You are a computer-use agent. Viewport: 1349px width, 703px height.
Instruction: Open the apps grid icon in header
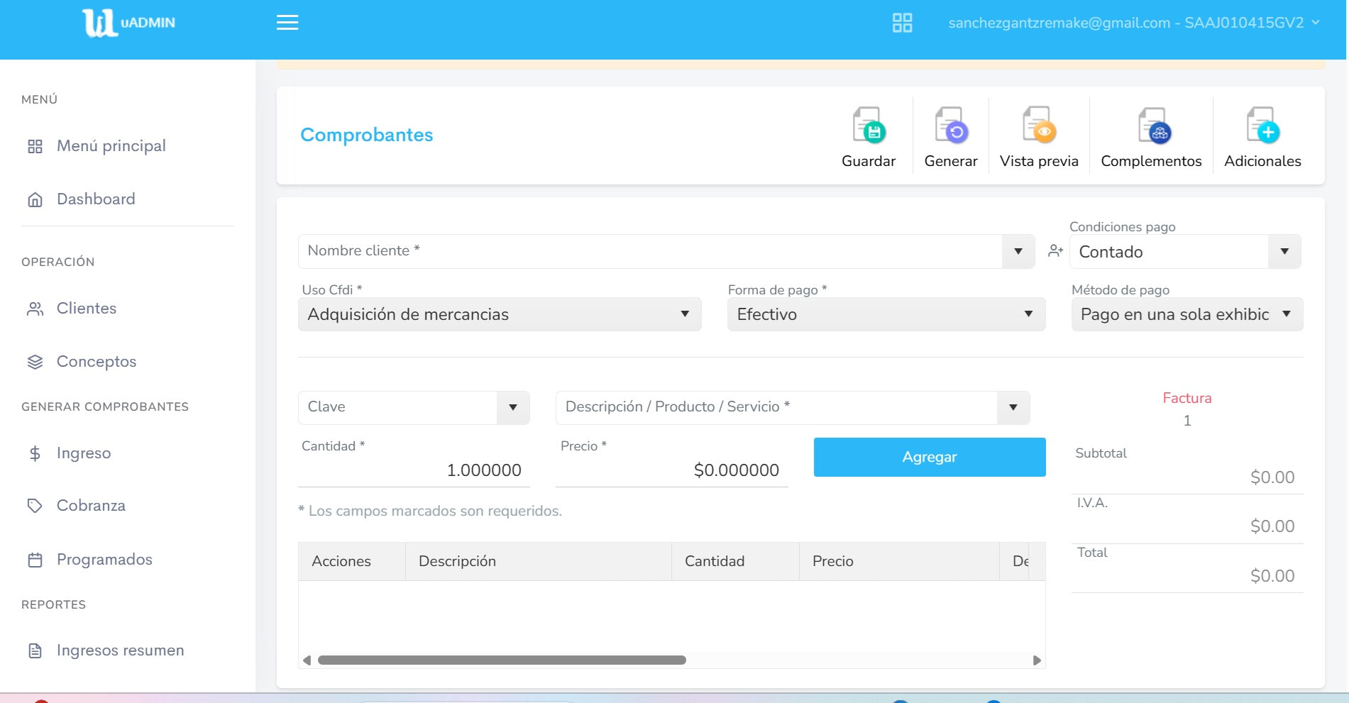902,23
